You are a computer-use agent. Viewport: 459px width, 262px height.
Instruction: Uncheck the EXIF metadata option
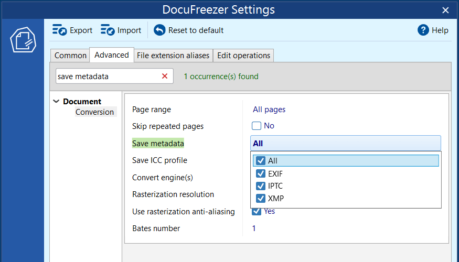pyautogui.click(x=261, y=173)
